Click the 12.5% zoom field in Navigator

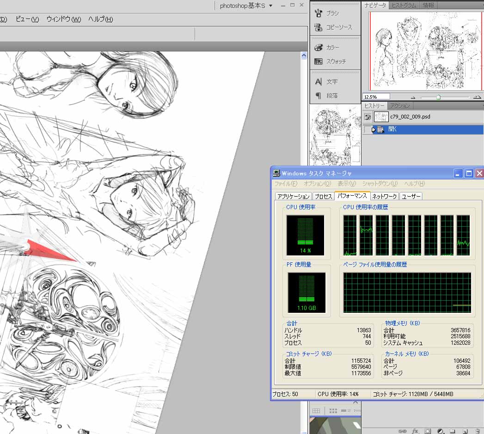pos(376,97)
